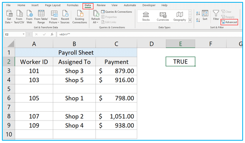Open the Help tab

click(x=164, y=5)
